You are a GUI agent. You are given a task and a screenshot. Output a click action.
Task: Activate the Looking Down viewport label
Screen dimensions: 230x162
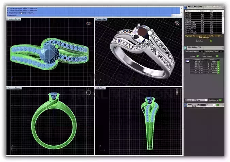coord(14,19)
